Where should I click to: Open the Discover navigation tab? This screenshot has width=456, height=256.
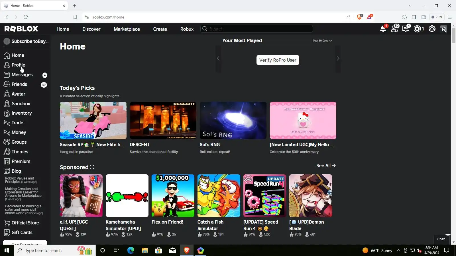click(x=91, y=29)
